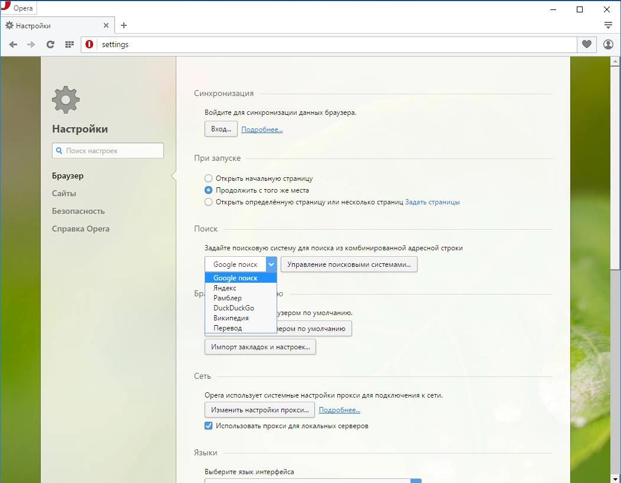
Task: Click 'Изменить настройки прокси...' button
Action: click(x=260, y=410)
